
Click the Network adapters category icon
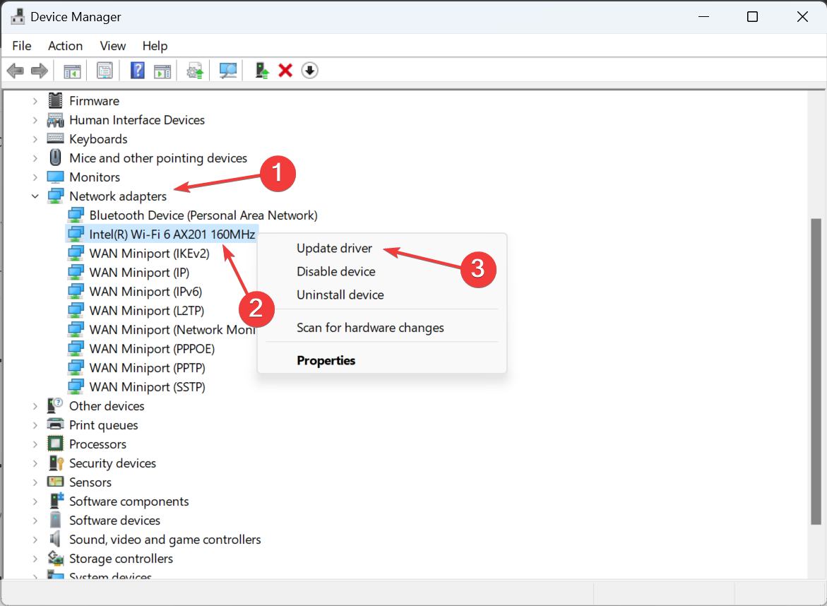tap(55, 196)
